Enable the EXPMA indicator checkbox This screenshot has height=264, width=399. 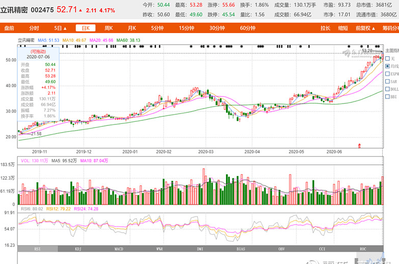387,74
